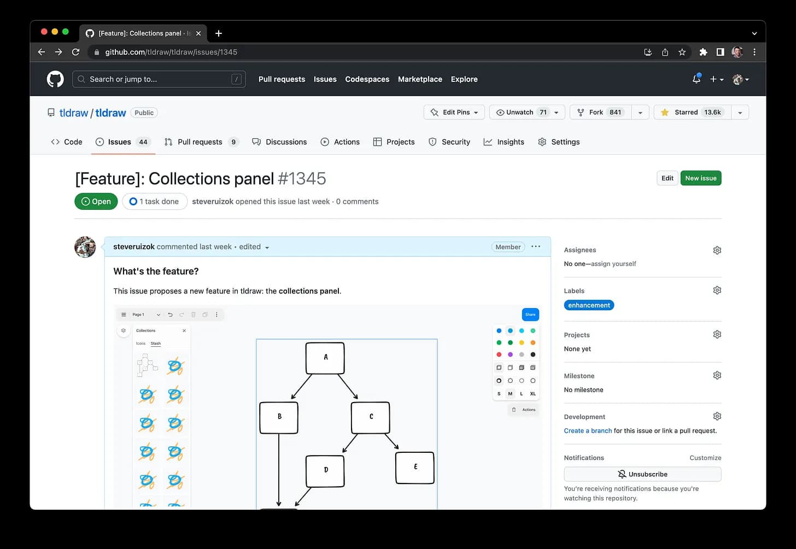The height and width of the screenshot is (549, 796).
Task: Click the 1 task done indicator
Action: click(x=155, y=202)
